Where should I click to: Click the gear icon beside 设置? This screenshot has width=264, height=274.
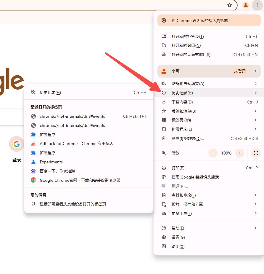click(x=164, y=237)
